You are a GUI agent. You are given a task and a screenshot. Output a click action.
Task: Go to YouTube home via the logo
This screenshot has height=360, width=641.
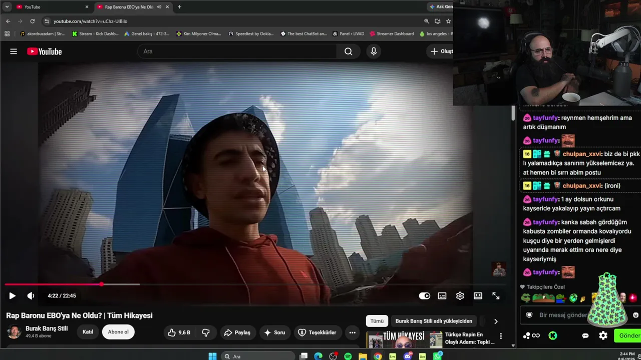[45, 51]
